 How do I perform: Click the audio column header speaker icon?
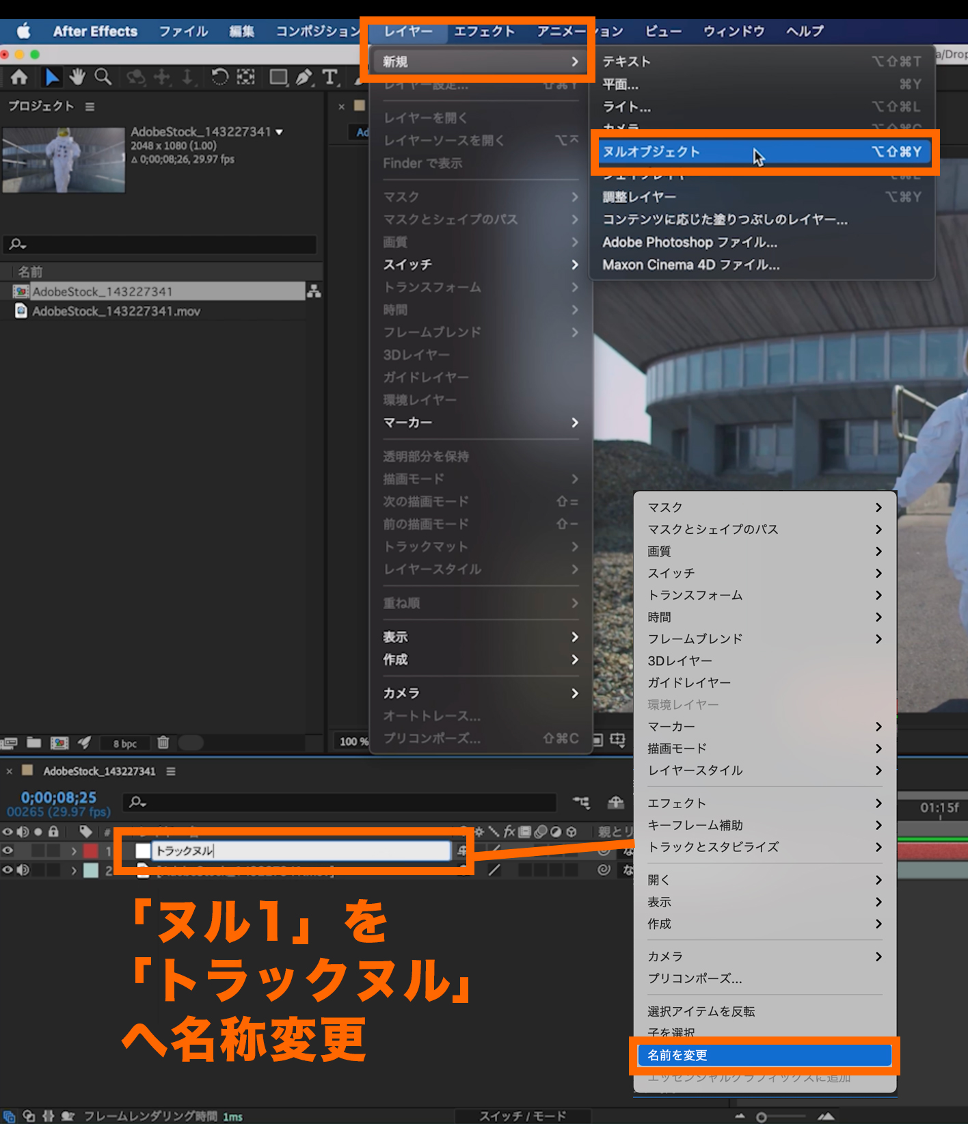(x=23, y=831)
